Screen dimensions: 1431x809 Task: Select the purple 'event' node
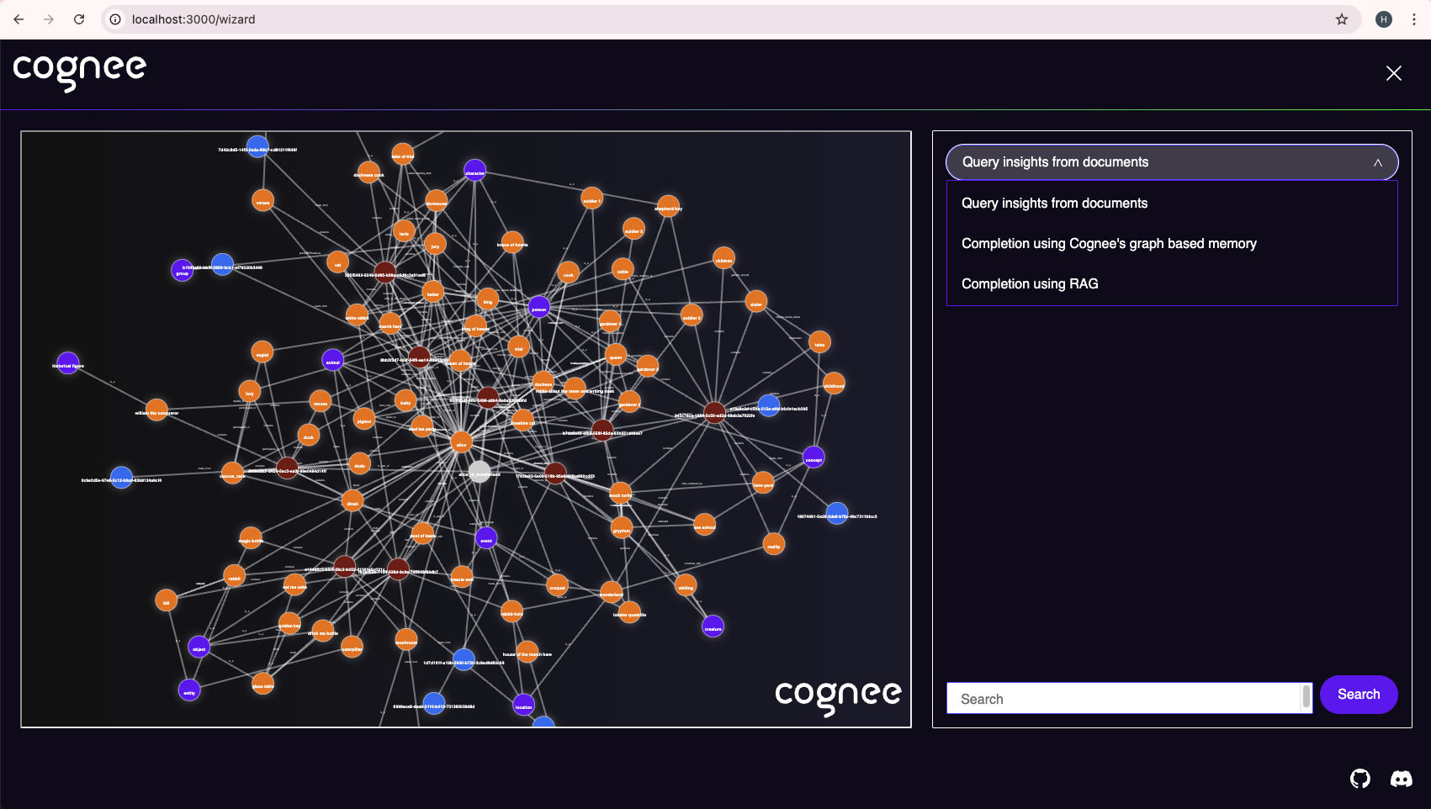coord(486,538)
